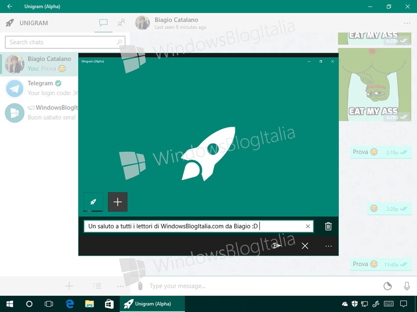Open the OneDrive tray icon
Image resolution: width=417 pixels, height=312 pixels.
(345, 304)
